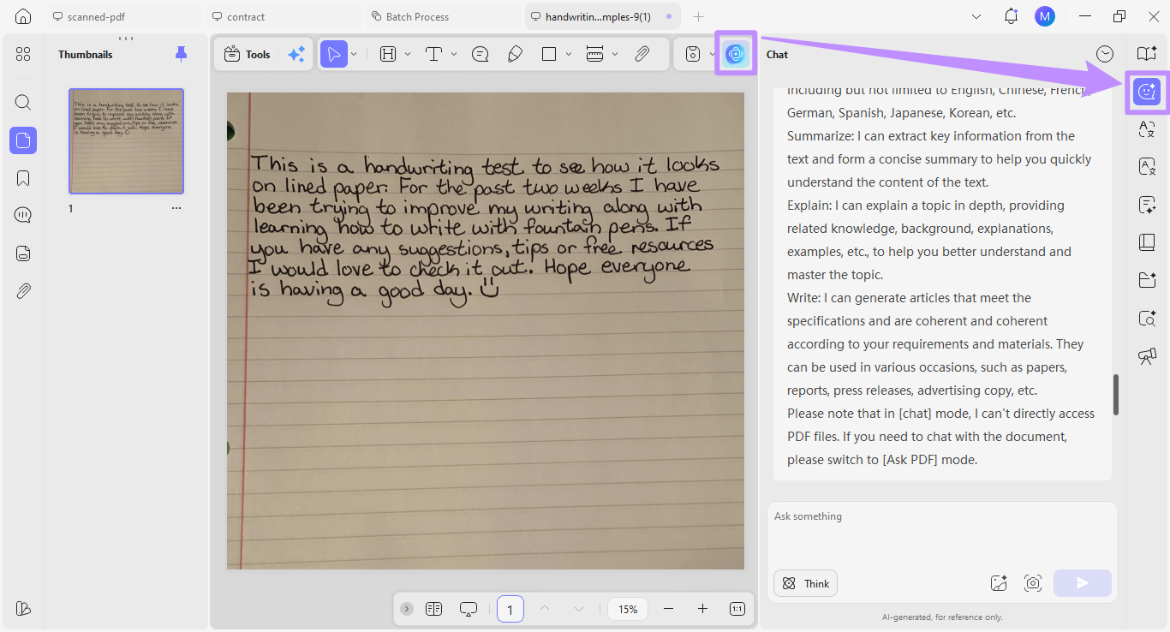Open the notifications bell
The width and height of the screenshot is (1170, 632).
(1012, 16)
